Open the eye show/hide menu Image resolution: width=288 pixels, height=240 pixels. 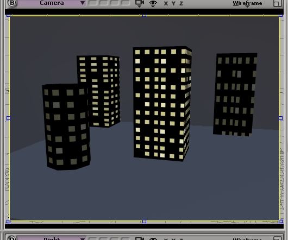(153, 3)
